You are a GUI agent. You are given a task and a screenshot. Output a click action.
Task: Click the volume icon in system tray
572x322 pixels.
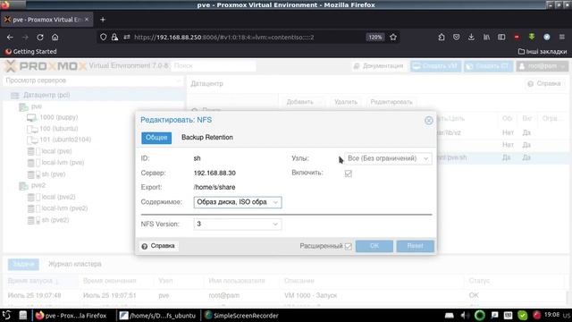click(465, 315)
